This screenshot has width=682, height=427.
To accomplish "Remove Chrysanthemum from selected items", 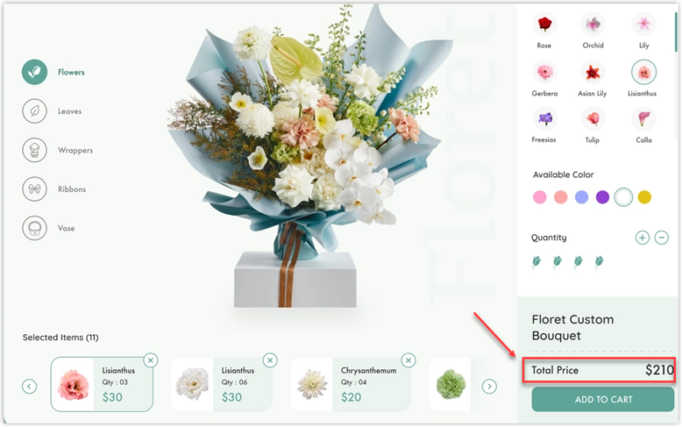I will (408, 361).
